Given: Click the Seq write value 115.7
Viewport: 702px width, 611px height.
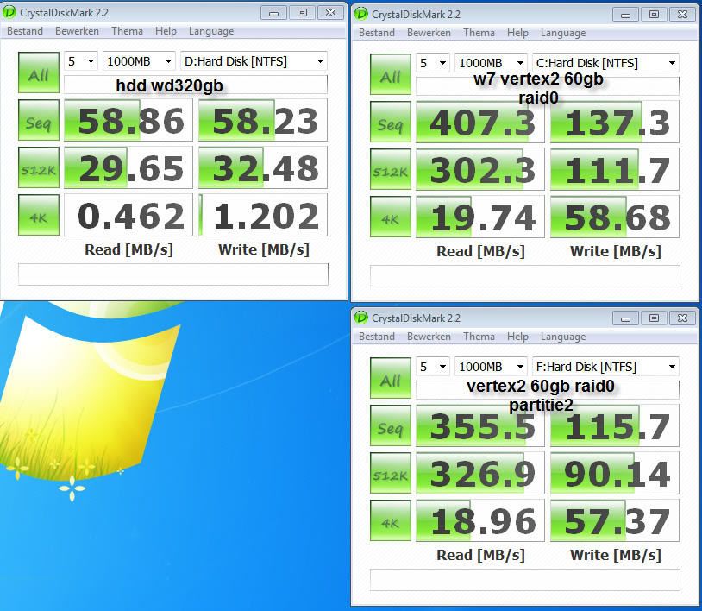Looking at the screenshot, I should pyautogui.click(x=615, y=425).
